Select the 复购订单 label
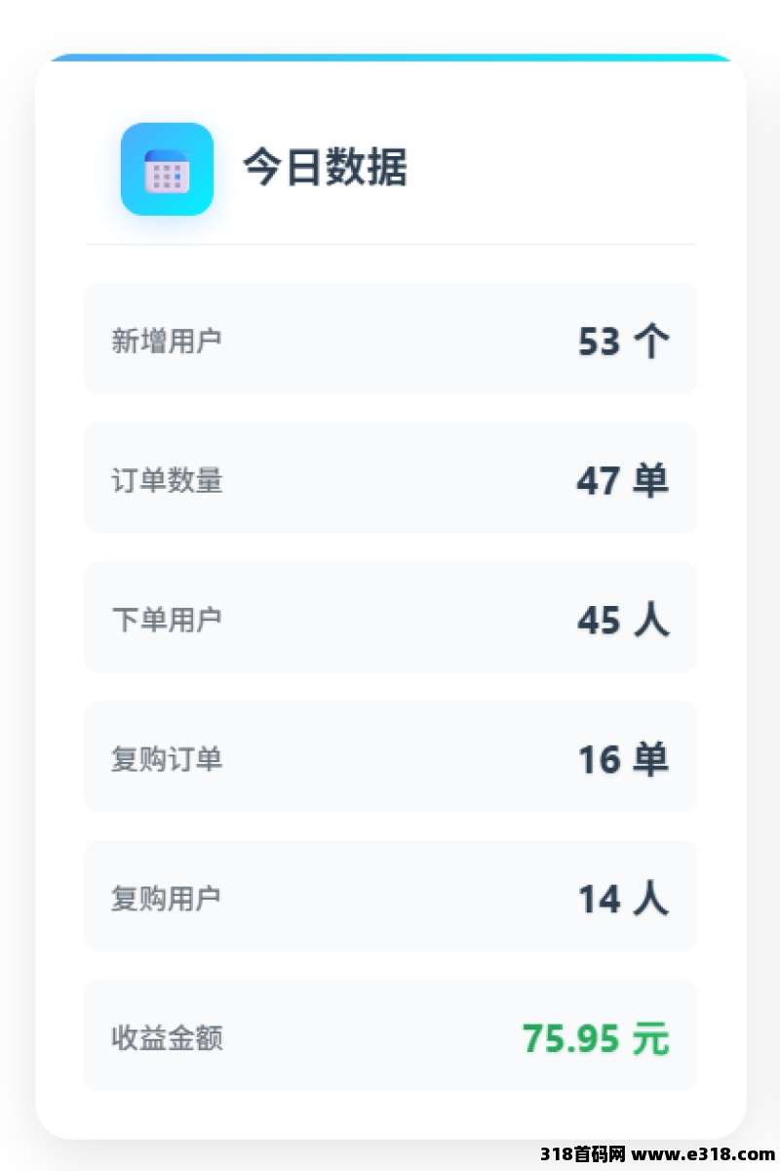The image size is (780, 1171). pos(167,759)
